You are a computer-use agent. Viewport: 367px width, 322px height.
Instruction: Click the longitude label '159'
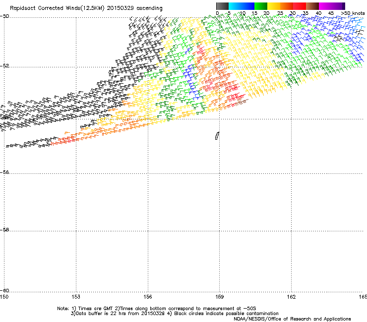coord(219,297)
